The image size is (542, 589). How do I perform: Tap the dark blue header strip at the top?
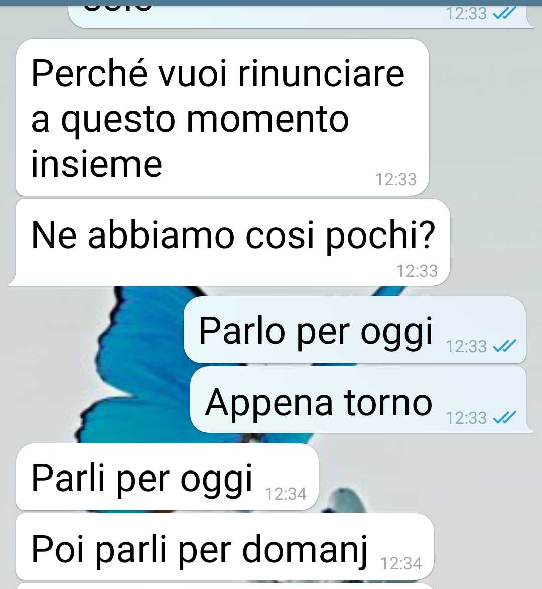(x=271, y=2)
